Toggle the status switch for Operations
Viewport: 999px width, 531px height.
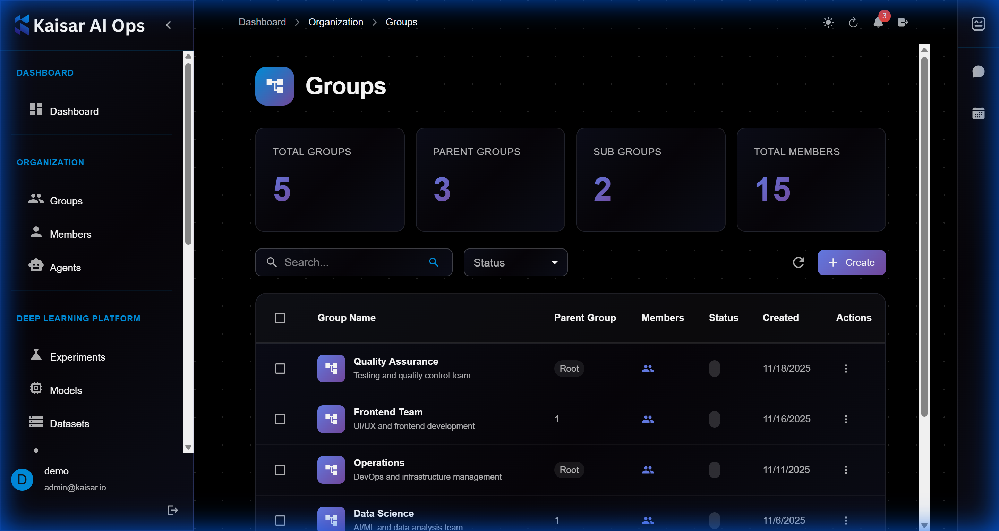click(715, 470)
